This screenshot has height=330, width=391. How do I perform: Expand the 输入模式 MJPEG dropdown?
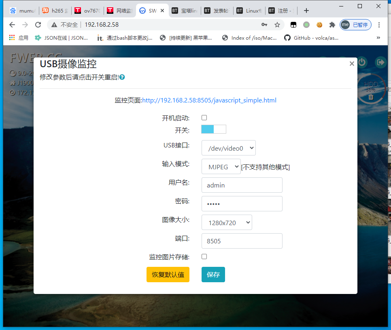pos(221,167)
